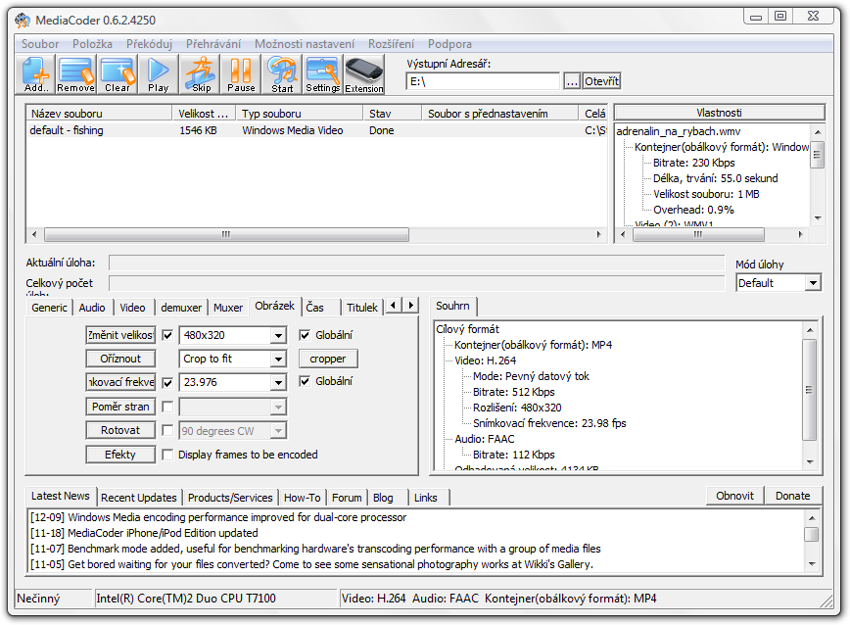Open the Soubor menu
The image size is (850, 625).
coord(40,44)
